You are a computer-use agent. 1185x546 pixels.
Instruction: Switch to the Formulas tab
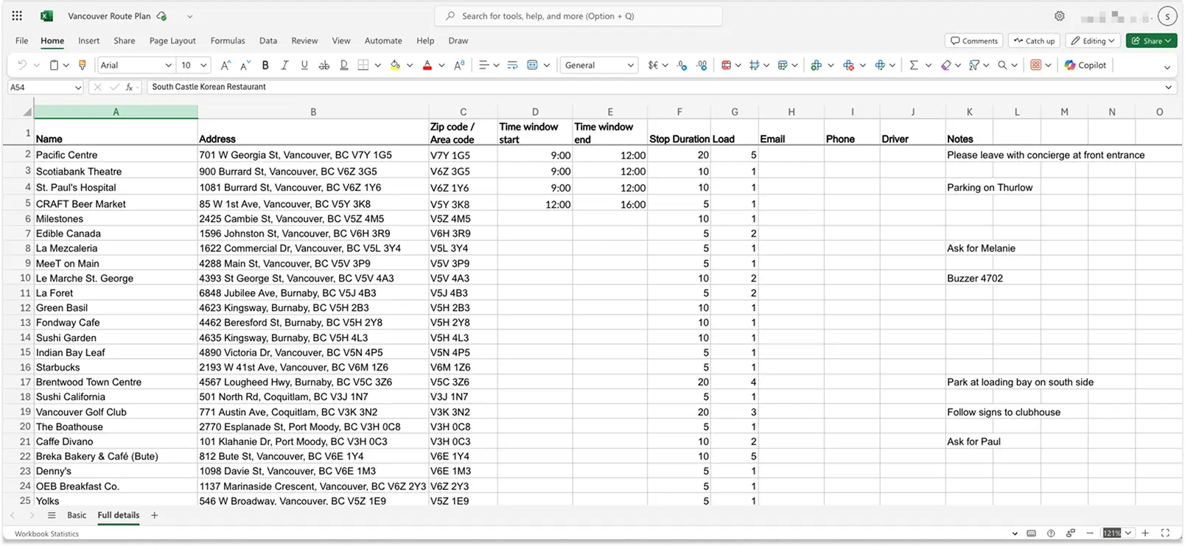(228, 41)
